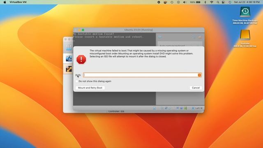This screenshot has width=263, height=148.
Task: Click the screen recording circle menu bar icon
Action: 159,2
